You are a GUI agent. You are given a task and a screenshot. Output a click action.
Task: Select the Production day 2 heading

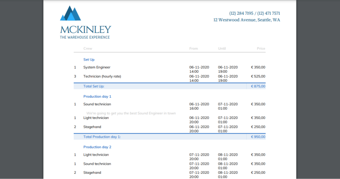97,147
